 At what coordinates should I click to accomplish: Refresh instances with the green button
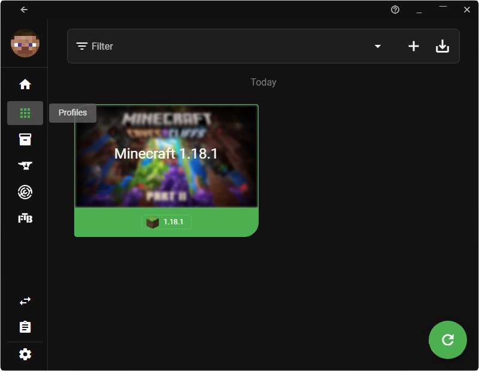click(448, 340)
